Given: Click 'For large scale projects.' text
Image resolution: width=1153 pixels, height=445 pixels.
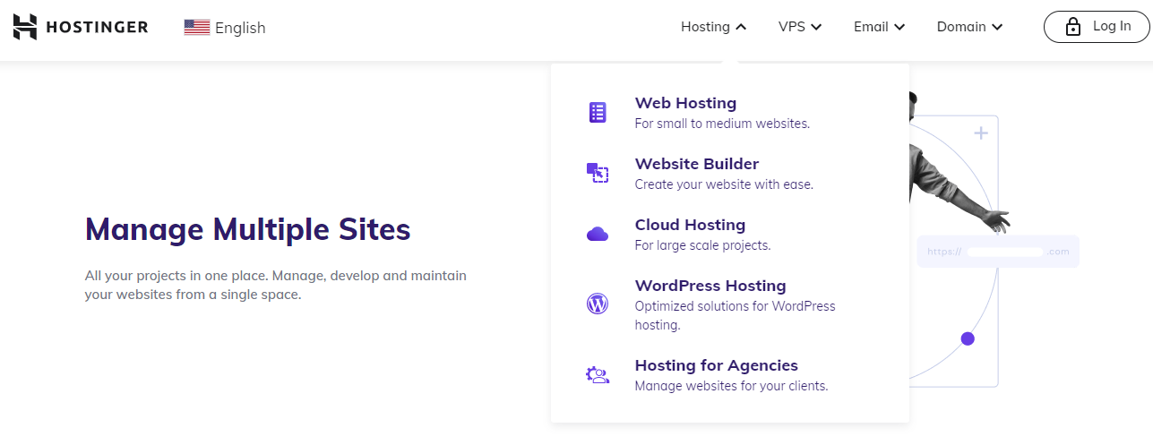Looking at the screenshot, I should click(x=702, y=245).
